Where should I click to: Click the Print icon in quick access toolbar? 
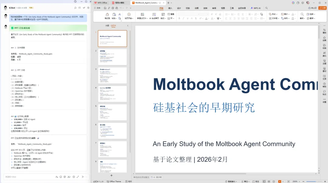point(113,8)
